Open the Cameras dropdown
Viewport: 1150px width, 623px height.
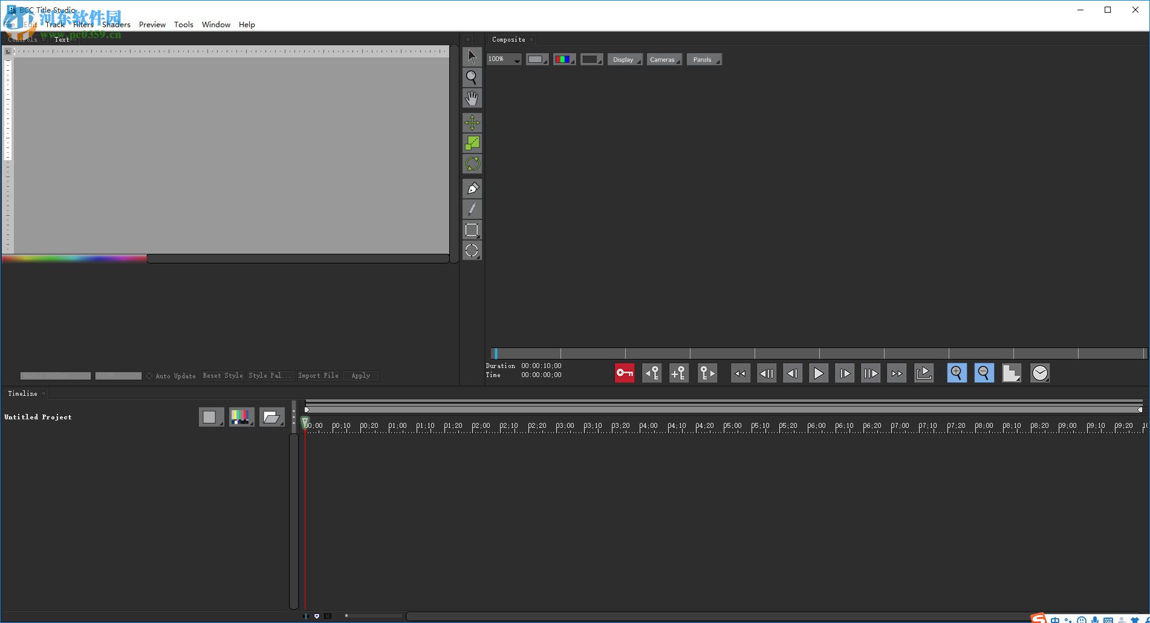(x=664, y=59)
